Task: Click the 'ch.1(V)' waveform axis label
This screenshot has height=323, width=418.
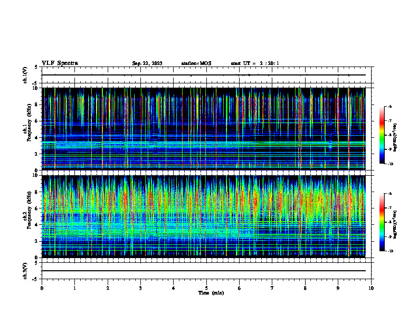Action: (25, 75)
